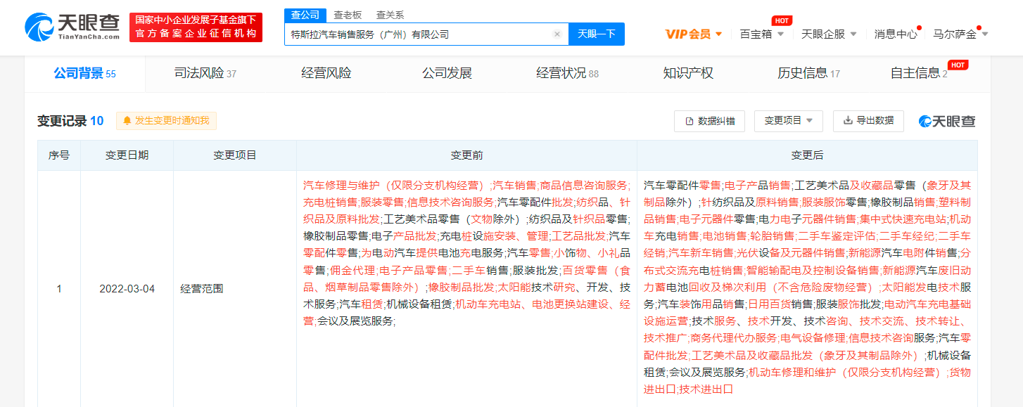Expand the 百宝箱 menu
This screenshot has width=1023, height=407.
click(762, 34)
